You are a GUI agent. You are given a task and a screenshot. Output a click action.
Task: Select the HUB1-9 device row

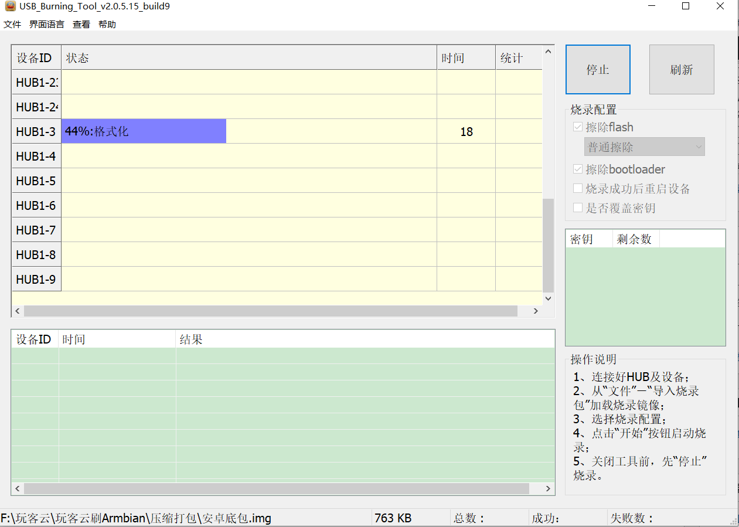point(277,279)
